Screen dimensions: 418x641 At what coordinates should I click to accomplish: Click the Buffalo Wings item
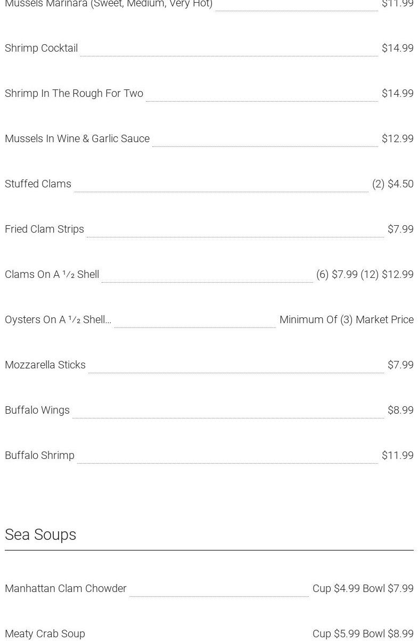[x=37, y=410]
